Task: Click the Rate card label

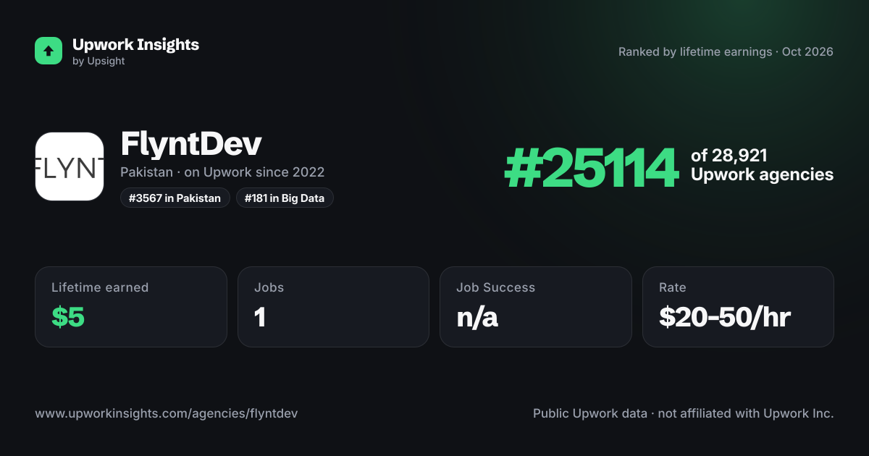Action: pyautogui.click(x=672, y=287)
